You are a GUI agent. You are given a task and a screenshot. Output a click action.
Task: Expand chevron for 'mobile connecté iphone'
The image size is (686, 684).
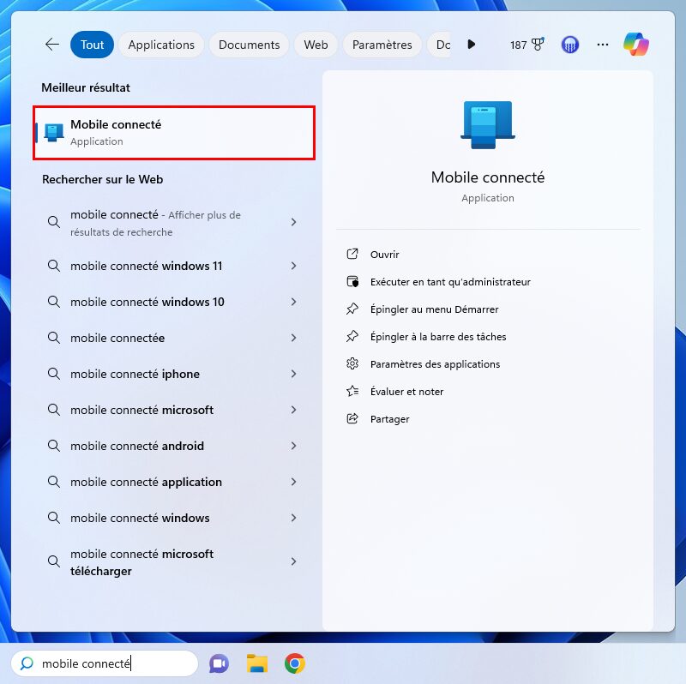293,374
